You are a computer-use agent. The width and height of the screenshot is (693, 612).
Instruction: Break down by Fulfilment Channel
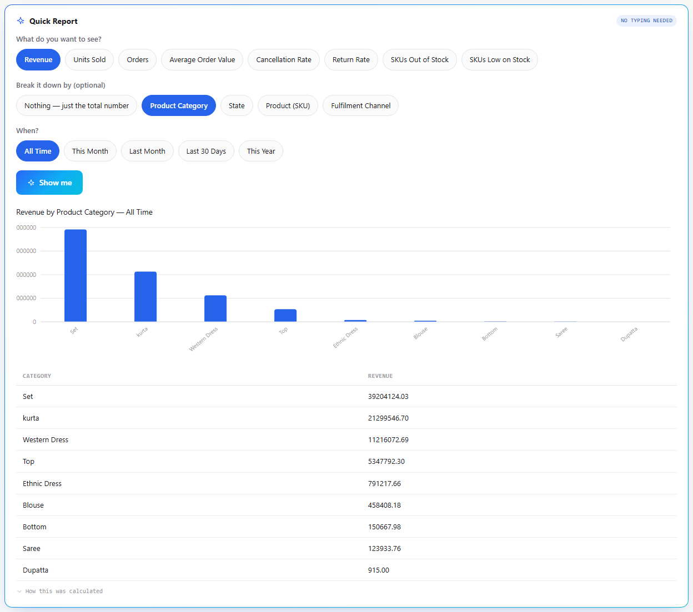361,105
